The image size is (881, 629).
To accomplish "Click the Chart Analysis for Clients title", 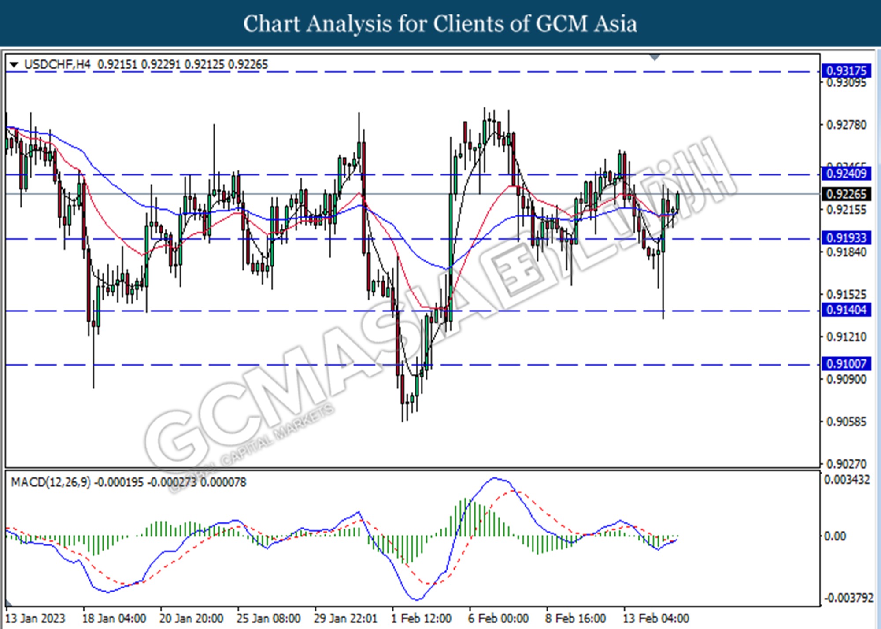I will pyautogui.click(x=440, y=23).
